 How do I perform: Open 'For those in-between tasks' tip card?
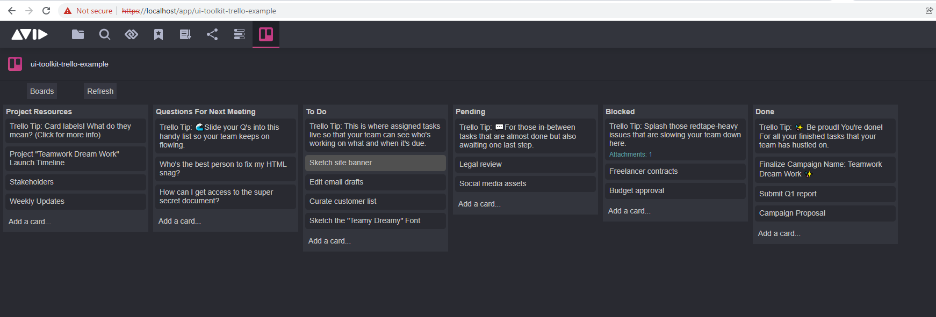pos(525,136)
